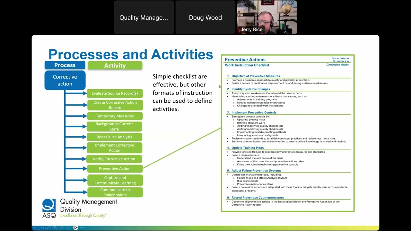Click Implementing mistake-proofing methods bullet
411x231 pixels.
click(261, 132)
